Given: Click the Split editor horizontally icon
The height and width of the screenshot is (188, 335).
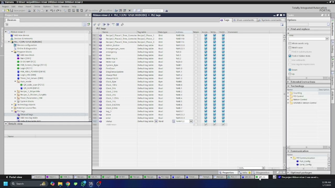Looking at the screenshot, I should (135, 11).
